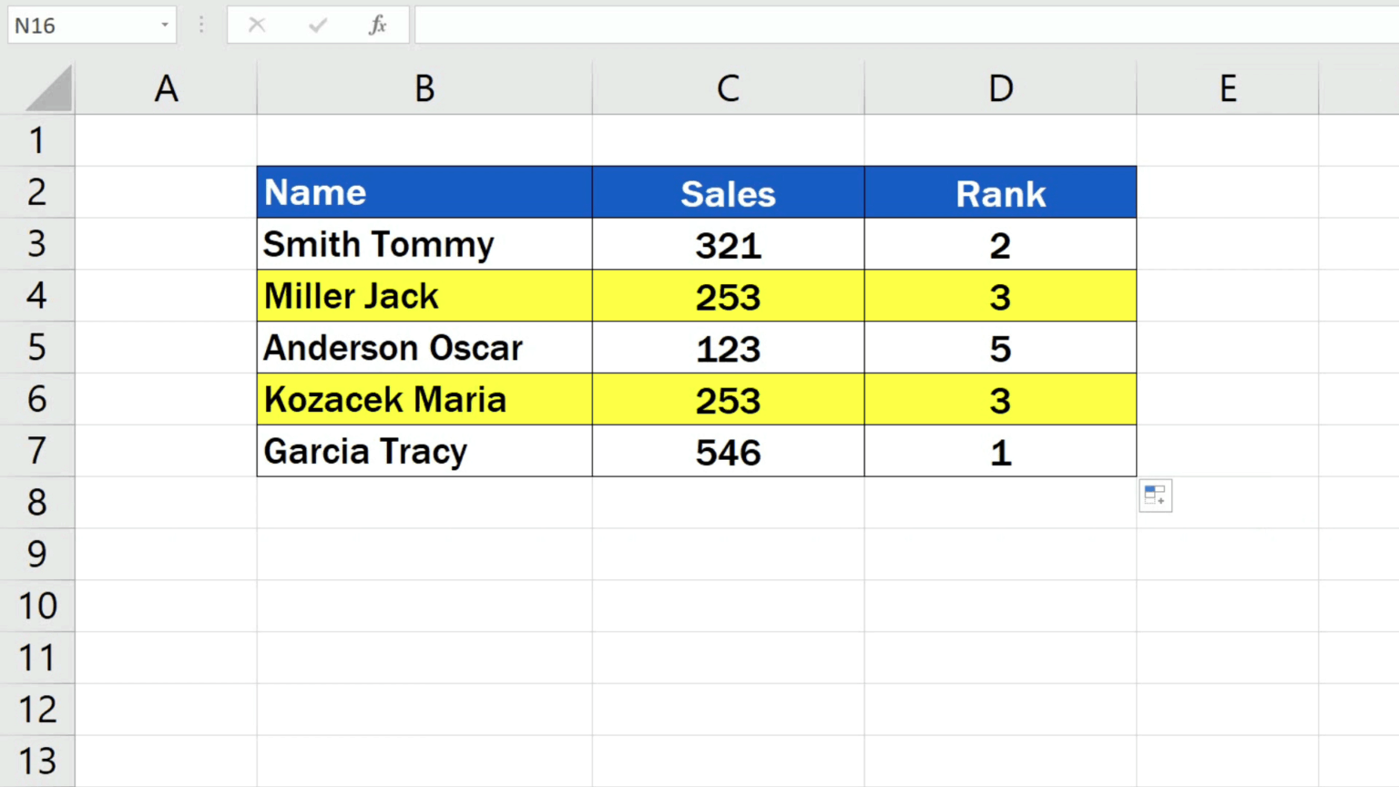
Task: Select empty cell E2 next to Rank
Action: pyautogui.click(x=1227, y=192)
